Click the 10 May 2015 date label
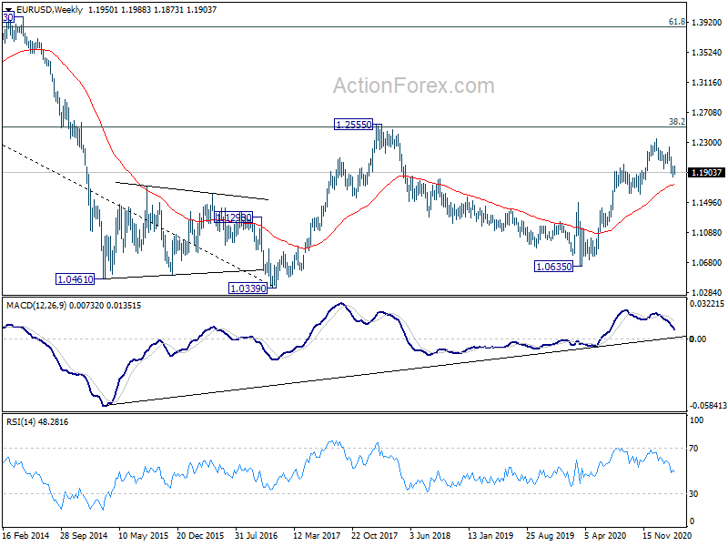 pos(144,536)
